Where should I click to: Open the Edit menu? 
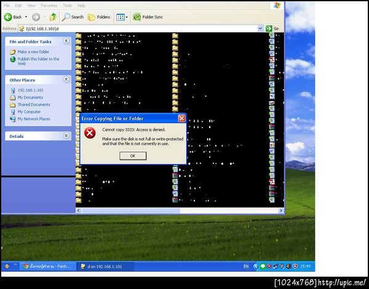(18, 6)
